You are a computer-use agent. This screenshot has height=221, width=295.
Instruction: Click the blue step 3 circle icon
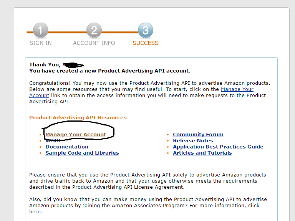click(x=146, y=30)
